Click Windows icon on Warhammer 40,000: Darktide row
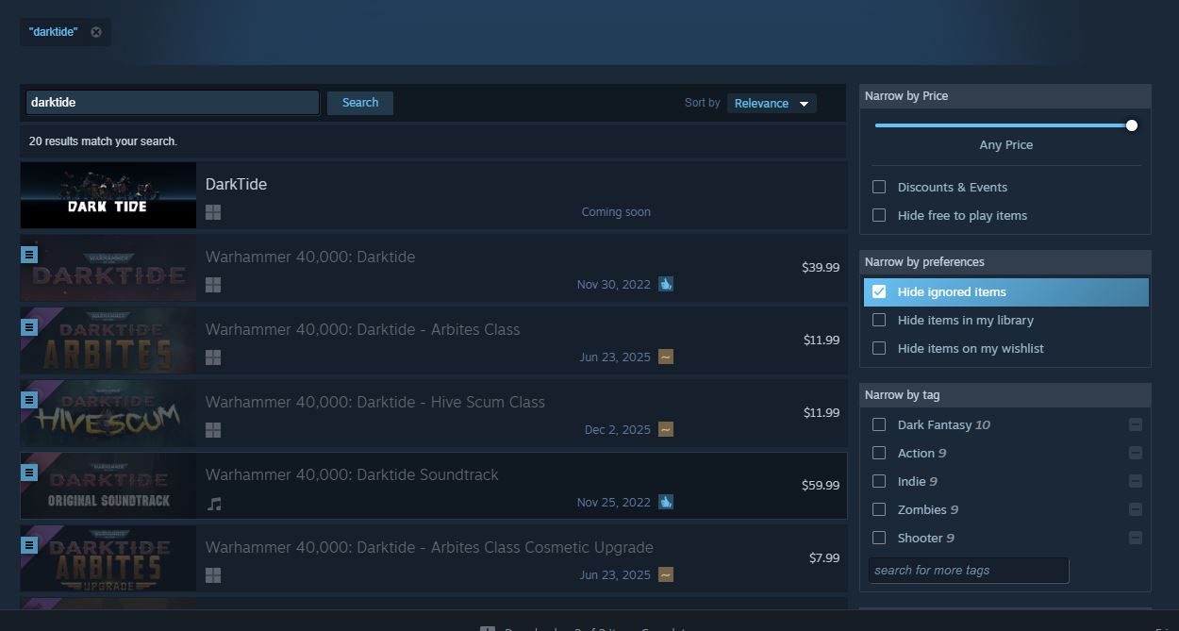1179x631 pixels. (213, 285)
